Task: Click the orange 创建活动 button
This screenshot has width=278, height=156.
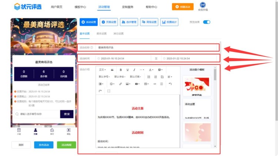Action: click(x=182, y=7)
